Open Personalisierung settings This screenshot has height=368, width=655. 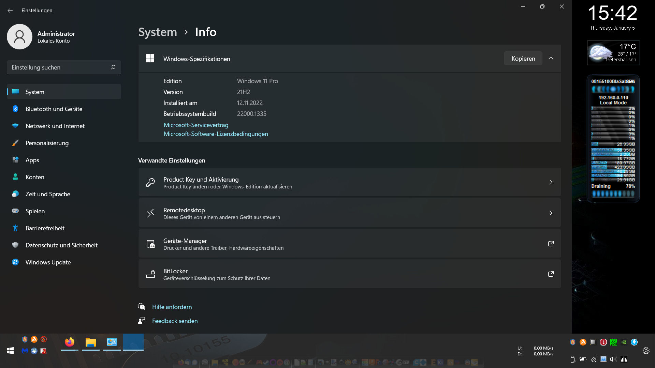64,143
